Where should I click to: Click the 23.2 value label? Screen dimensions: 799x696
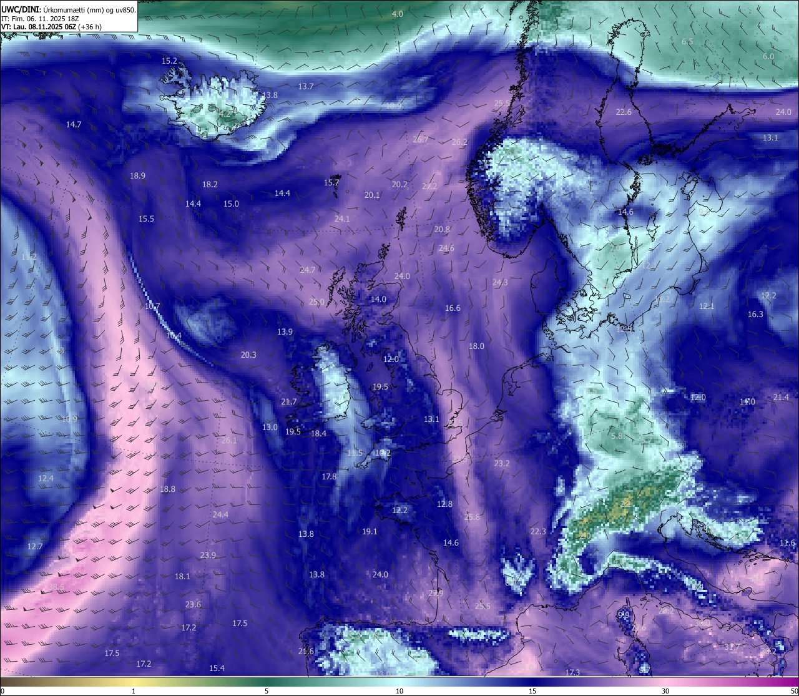(x=502, y=464)
